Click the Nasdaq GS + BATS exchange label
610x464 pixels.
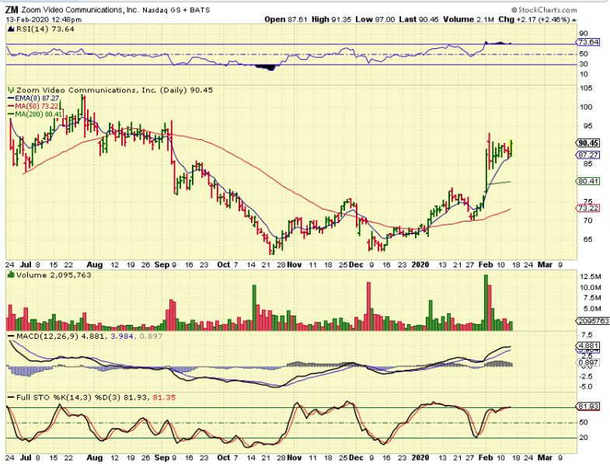click(176, 10)
